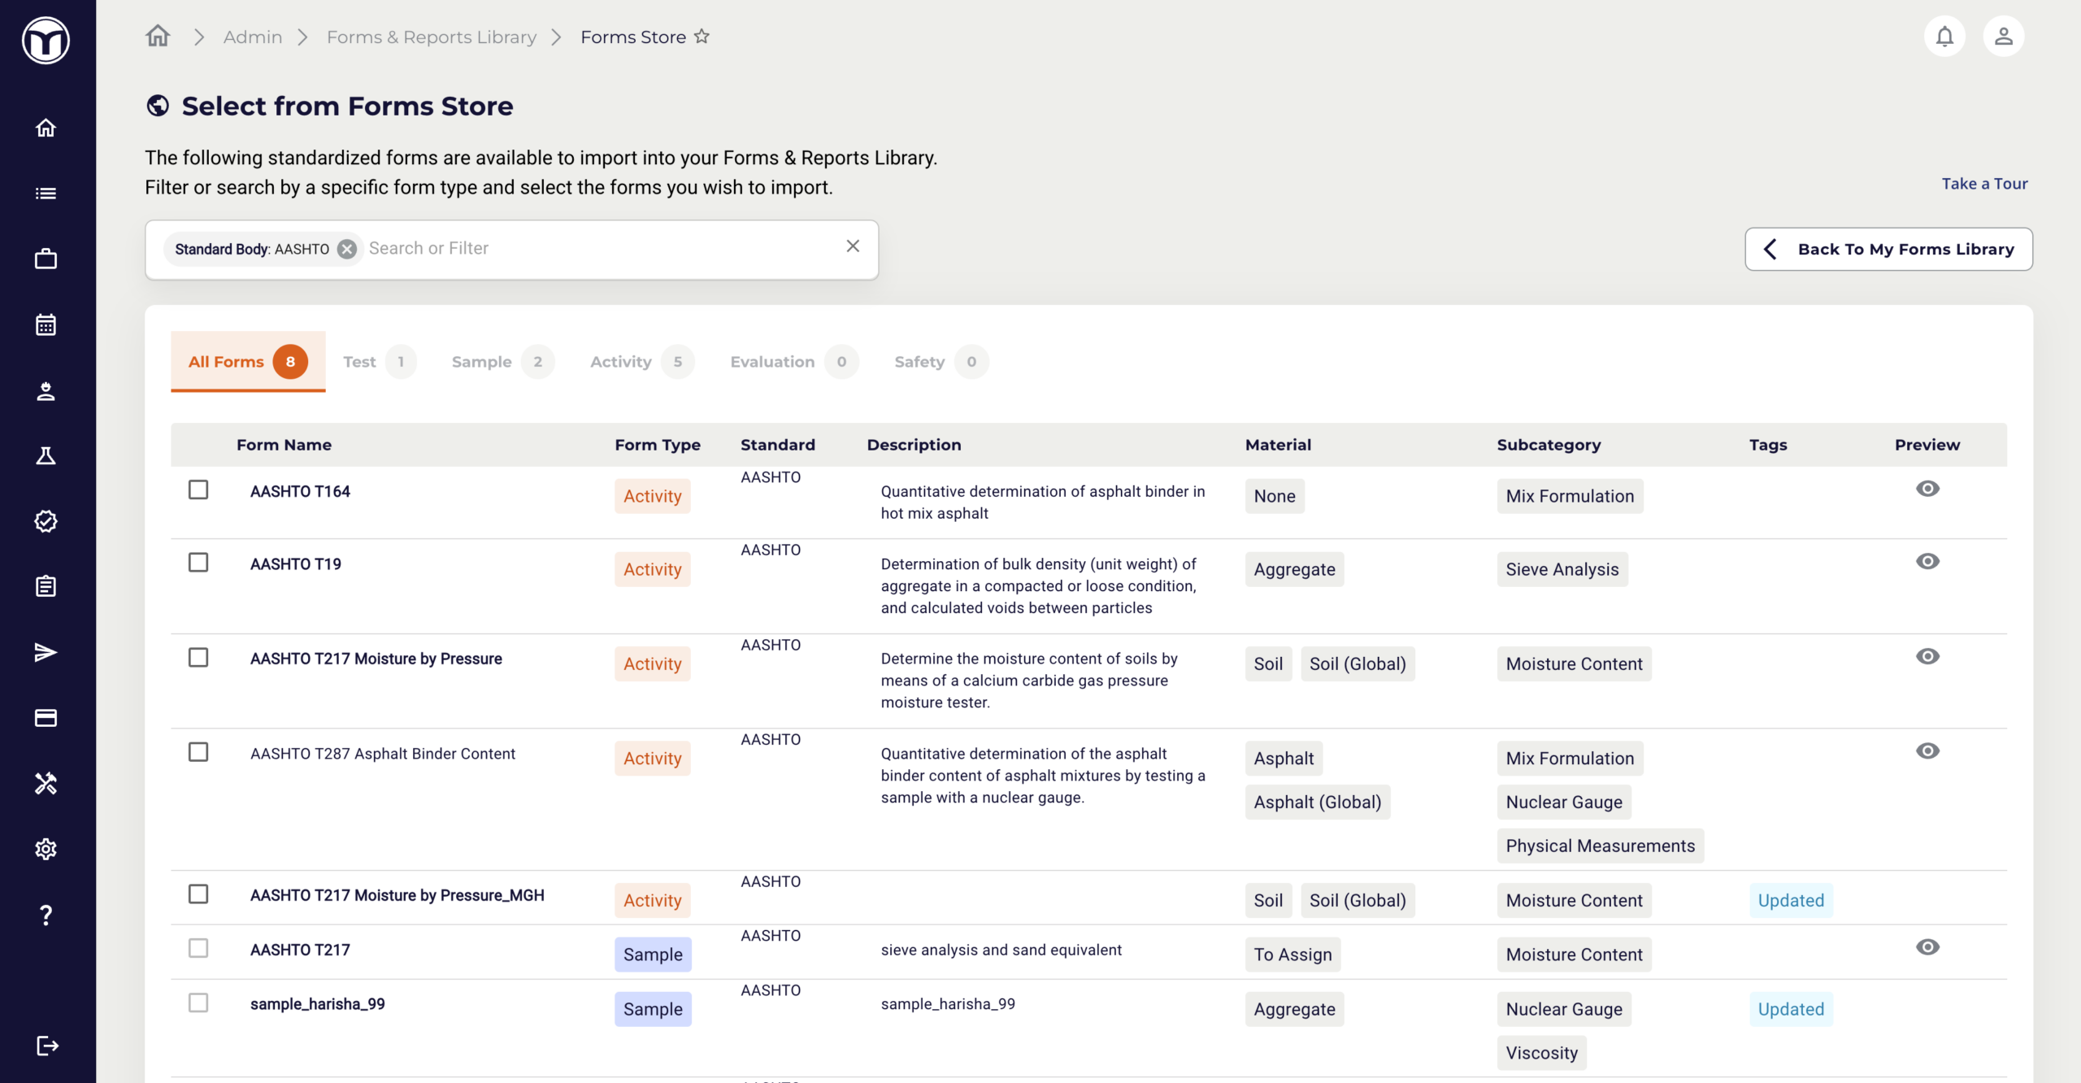Open the calendar icon in sidebar
The height and width of the screenshot is (1083, 2081).
tap(46, 324)
